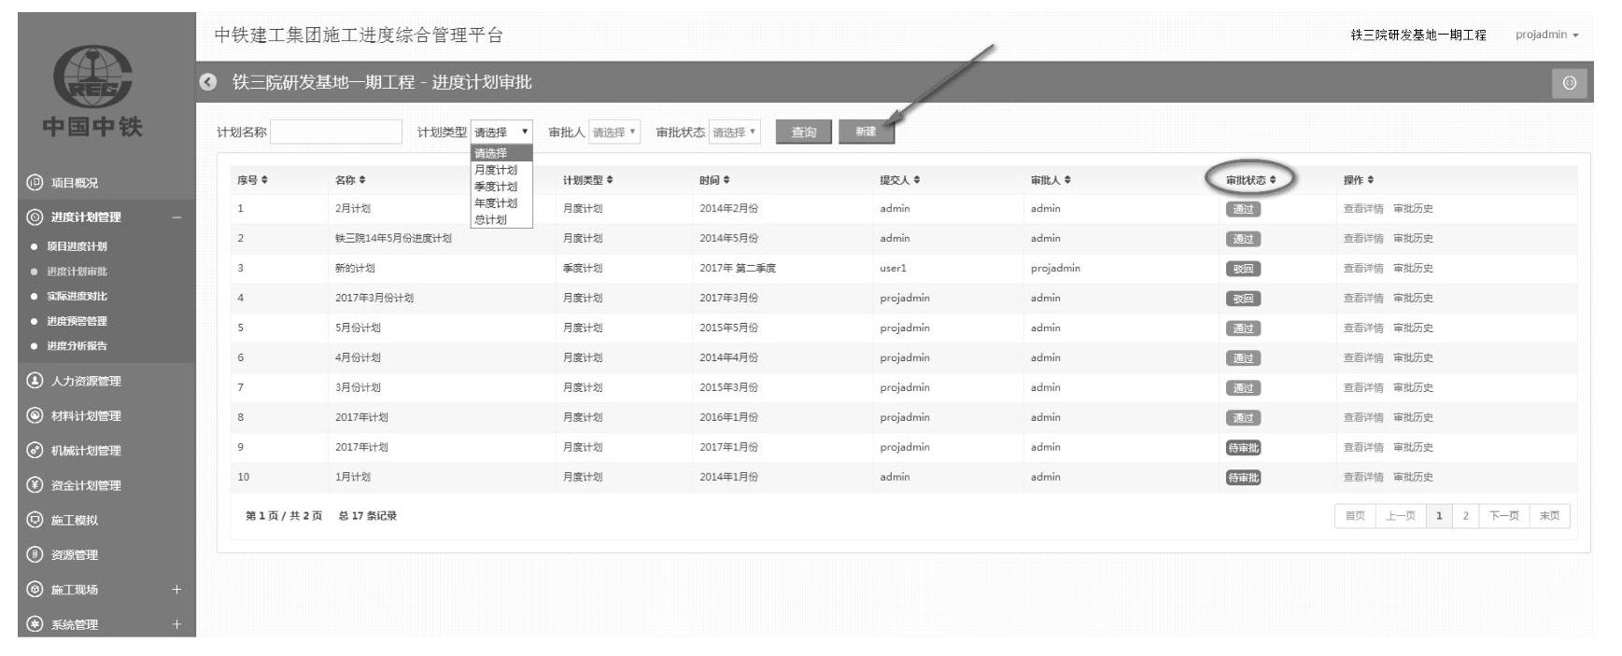Viewport: 1622px width, 656px height.
Task: Go to 项目进度计划 submenu
Action: [78, 246]
